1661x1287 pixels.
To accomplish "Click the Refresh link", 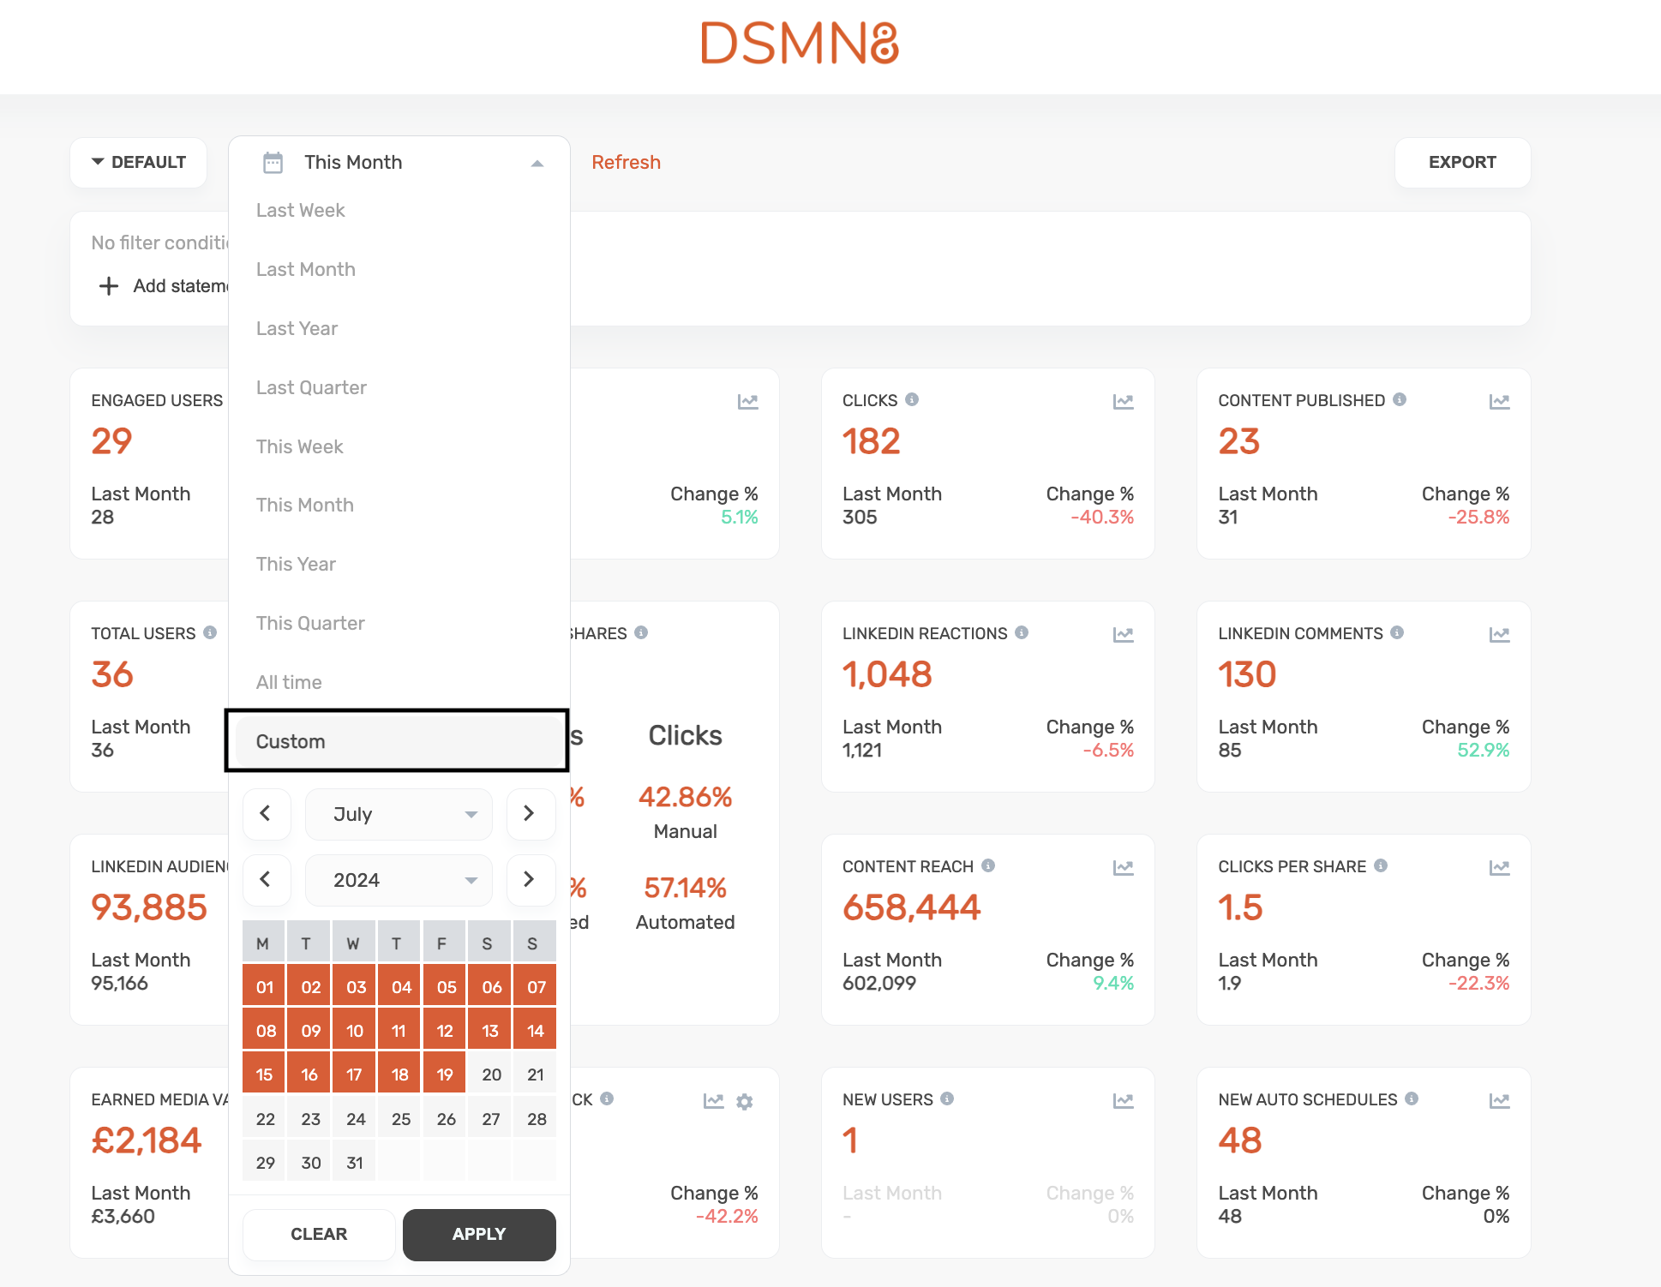I will (x=626, y=162).
